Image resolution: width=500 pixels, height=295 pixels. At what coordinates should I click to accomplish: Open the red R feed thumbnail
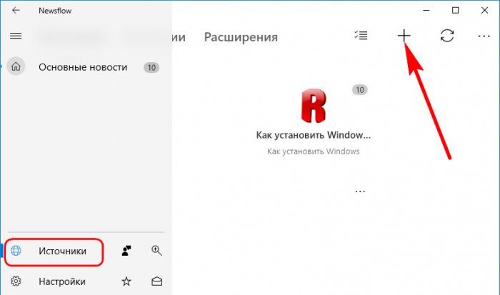314,107
